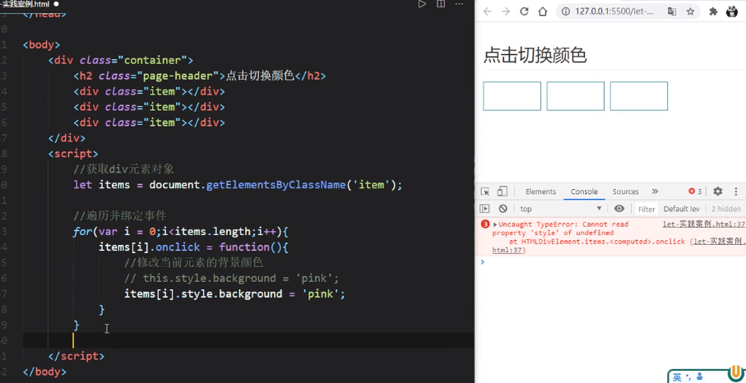The width and height of the screenshot is (746, 383).
Task: Click the for loop var i line
Action: 181,232
